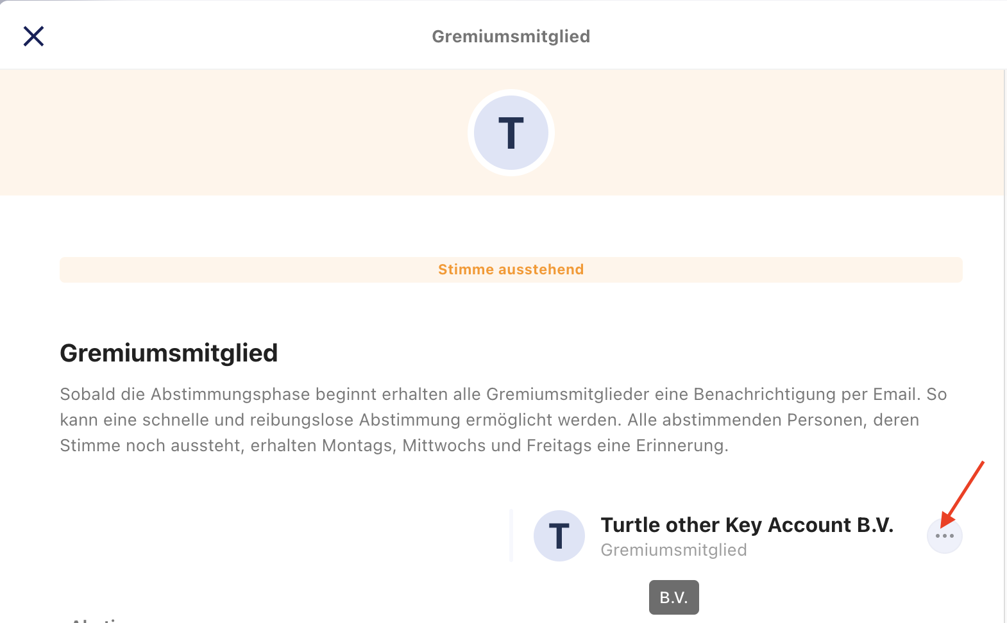Select the Turtle other Key Account B.V. name

coord(747,525)
